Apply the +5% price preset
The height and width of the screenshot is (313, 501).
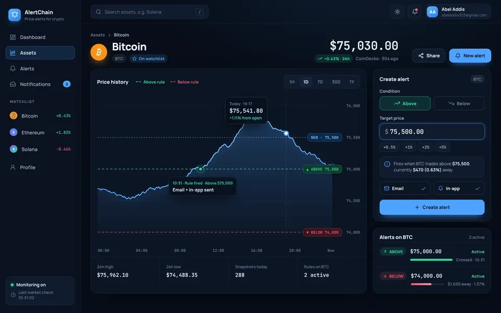coord(443,147)
